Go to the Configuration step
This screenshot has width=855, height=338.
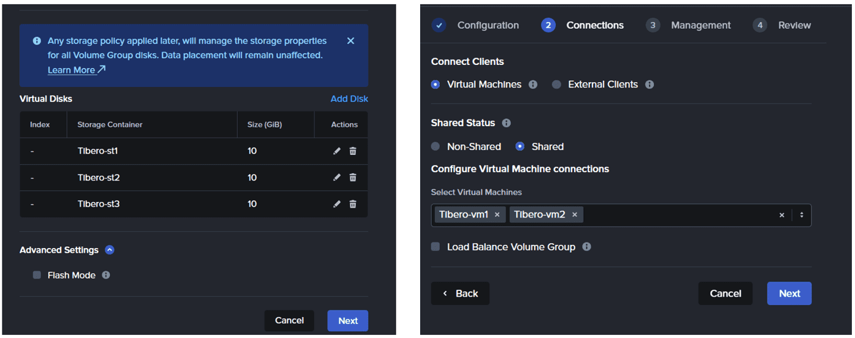tap(475, 25)
